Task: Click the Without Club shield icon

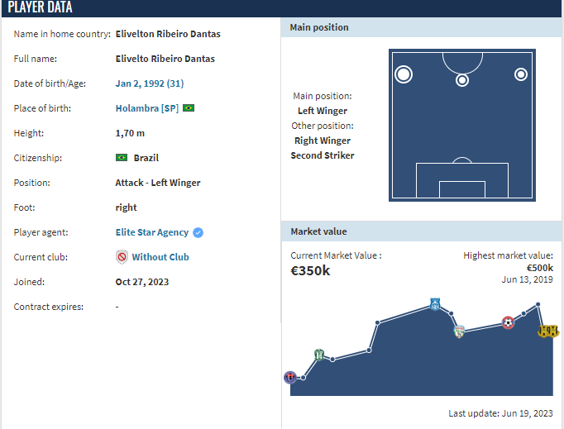Action: point(122,257)
